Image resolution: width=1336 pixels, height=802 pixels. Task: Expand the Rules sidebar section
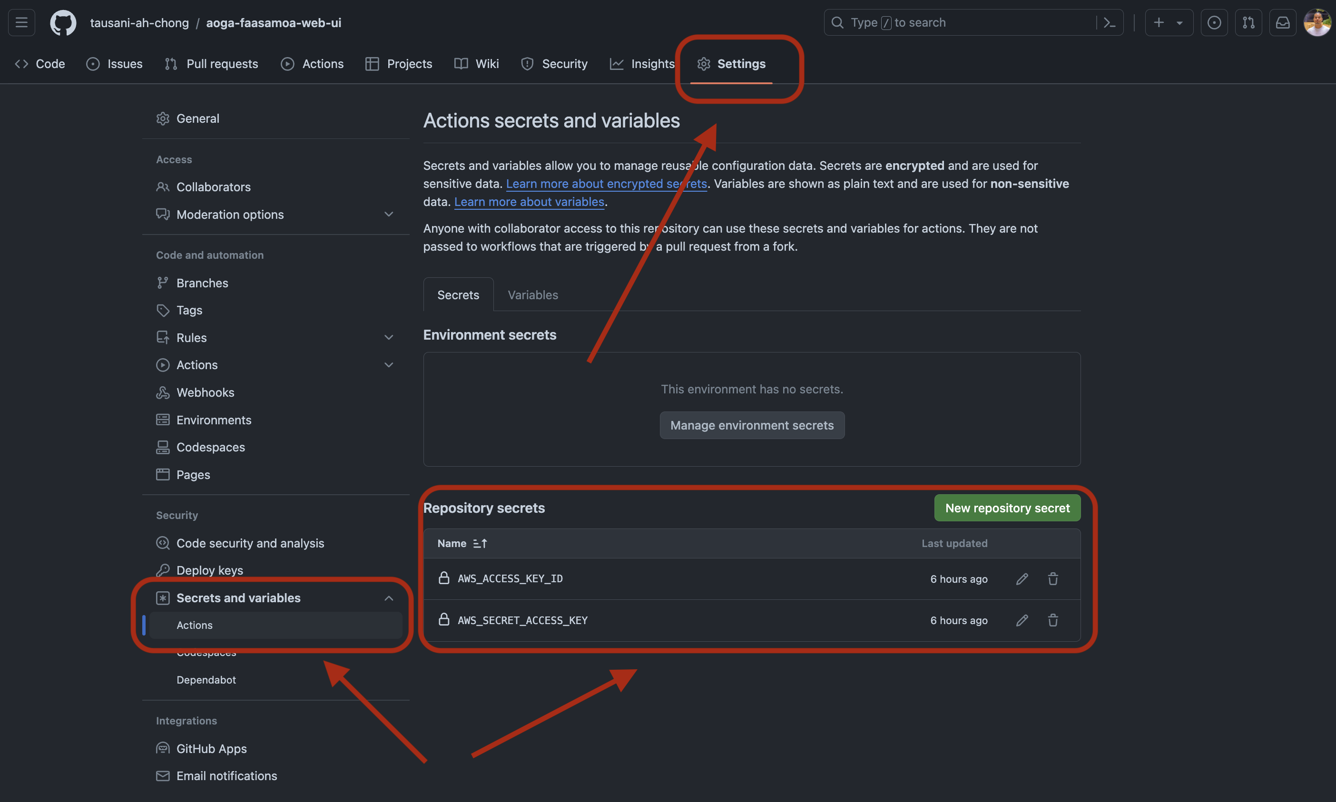pos(389,338)
